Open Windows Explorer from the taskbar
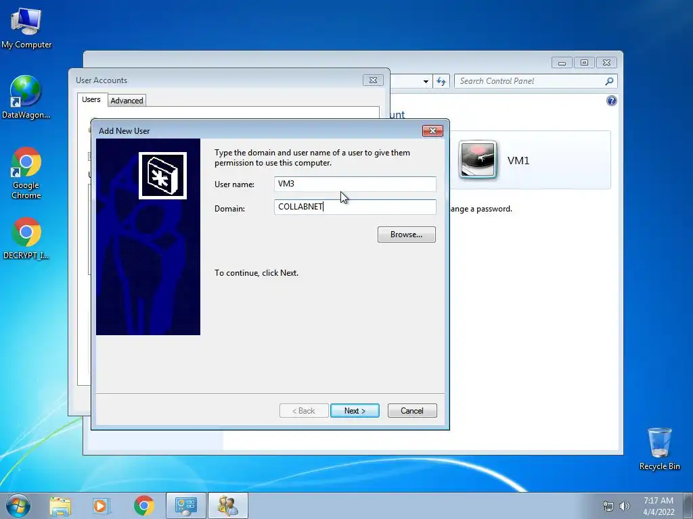The height and width of the screenshot is (519, 693). [x=60, y=505]
